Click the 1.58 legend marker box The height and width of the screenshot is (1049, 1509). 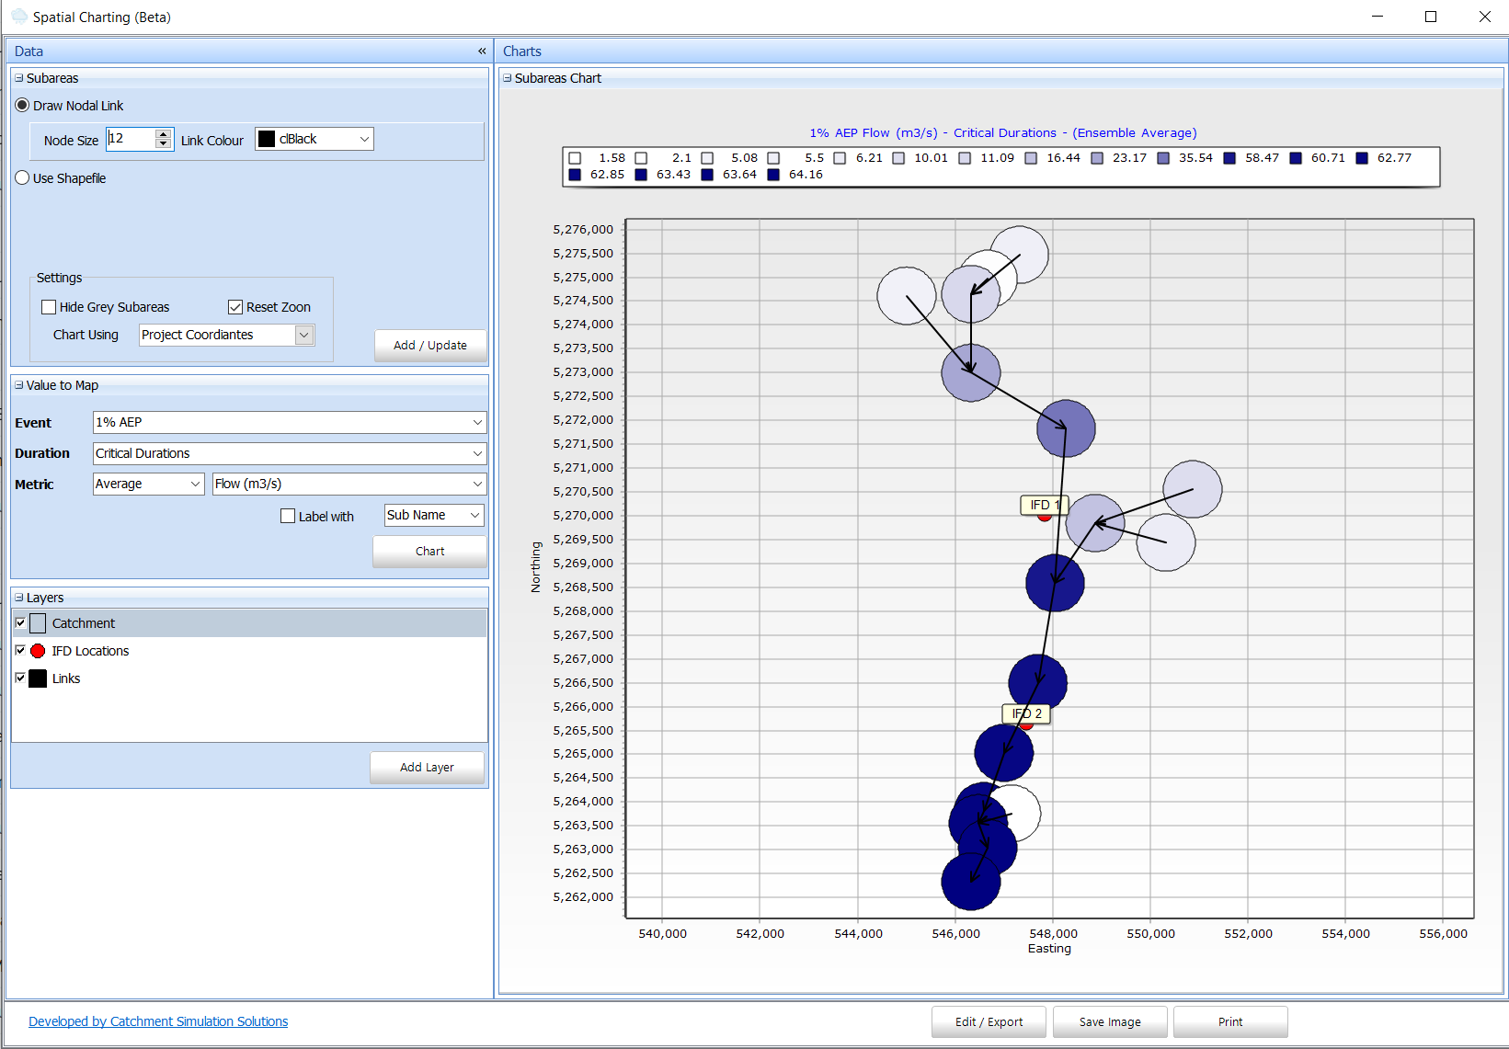coord(575,158)
